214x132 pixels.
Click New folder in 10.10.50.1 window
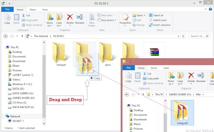click(92, 20)
